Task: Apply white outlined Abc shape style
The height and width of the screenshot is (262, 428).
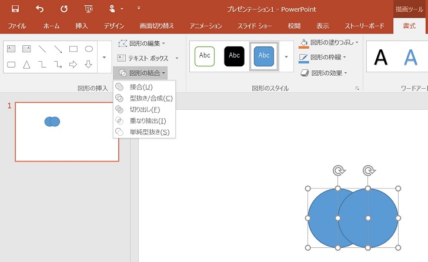Action: [x=205, y=56]
